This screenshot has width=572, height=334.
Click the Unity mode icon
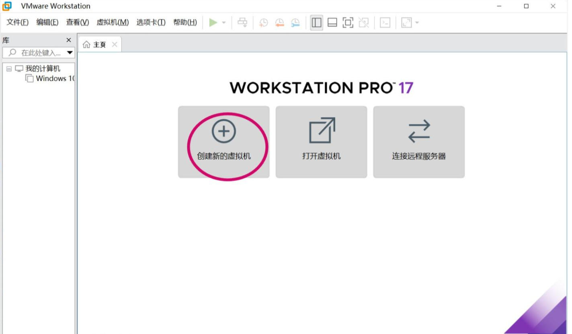tap(364, 23)
